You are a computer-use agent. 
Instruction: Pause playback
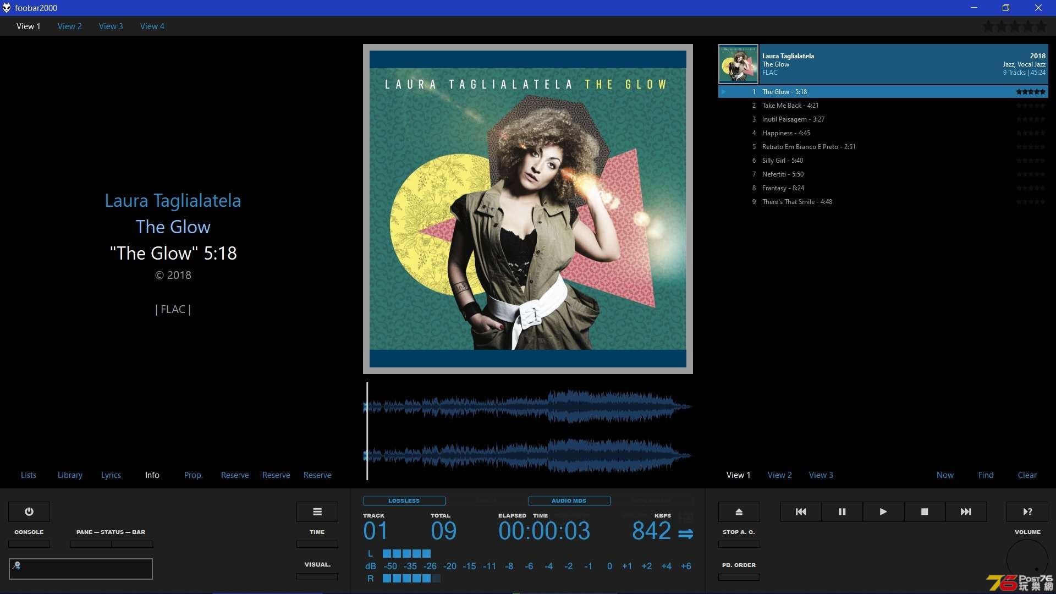click(x=842, y=512)
